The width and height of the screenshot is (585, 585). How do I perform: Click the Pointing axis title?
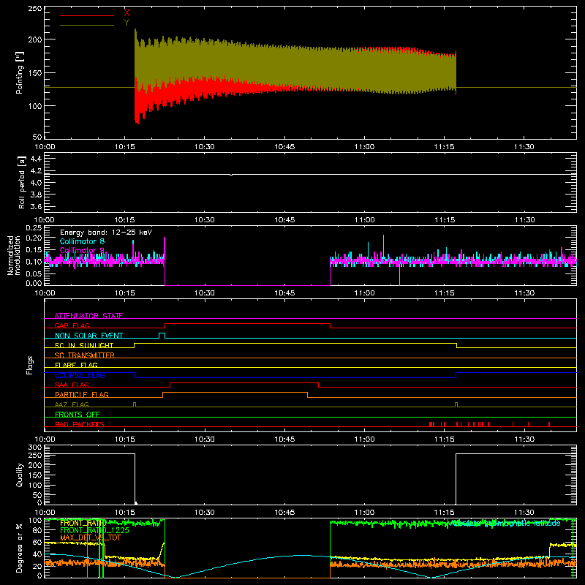[20, 72]
